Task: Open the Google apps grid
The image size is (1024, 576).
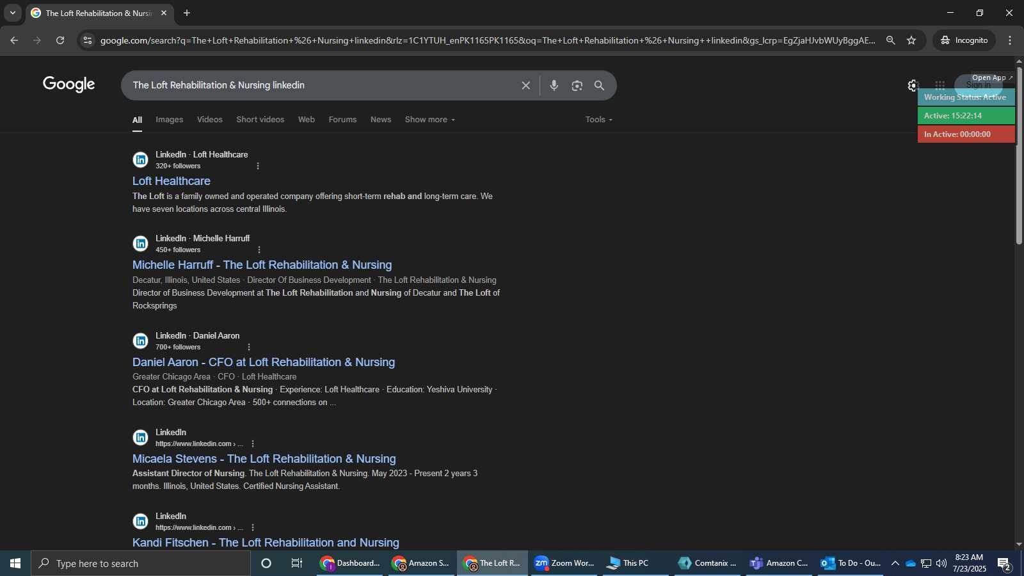Action: (940, 85)
